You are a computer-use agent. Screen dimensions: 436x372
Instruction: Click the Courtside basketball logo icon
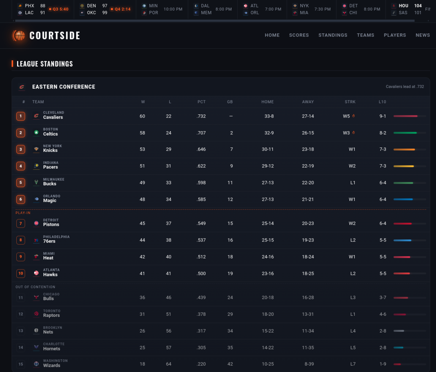click(19, 35)
